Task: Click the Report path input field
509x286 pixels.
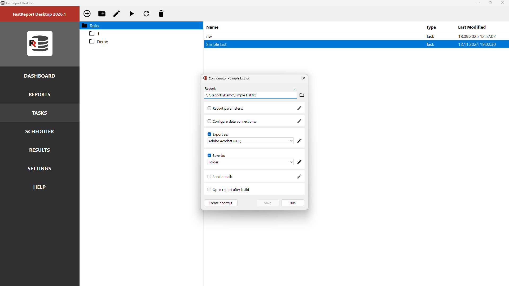Action: [x=250, y=95]
